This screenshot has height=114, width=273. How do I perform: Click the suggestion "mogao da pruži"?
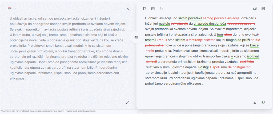click(x=238, y=40)
